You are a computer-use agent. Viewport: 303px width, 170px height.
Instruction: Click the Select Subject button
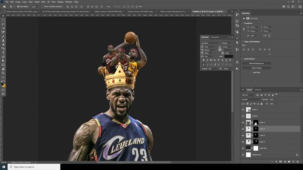[257, 68]
